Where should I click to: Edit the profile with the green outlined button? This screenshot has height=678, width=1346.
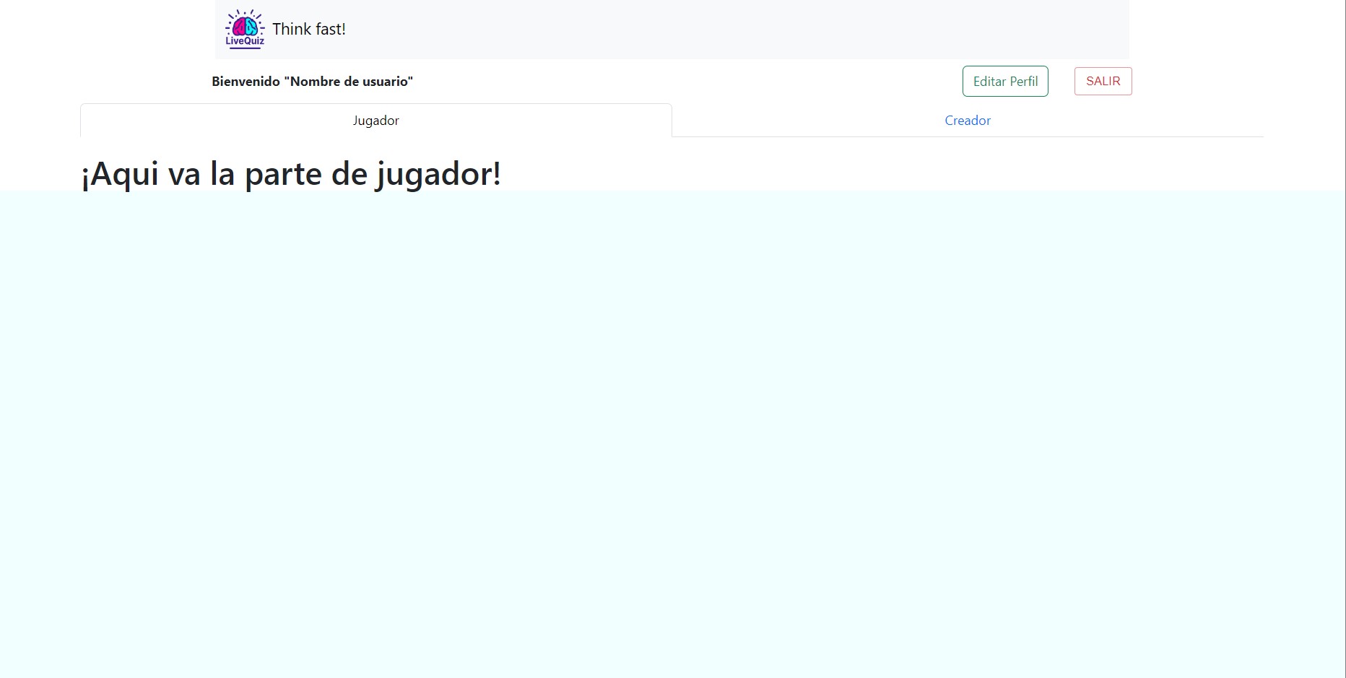pos(1004,82)
